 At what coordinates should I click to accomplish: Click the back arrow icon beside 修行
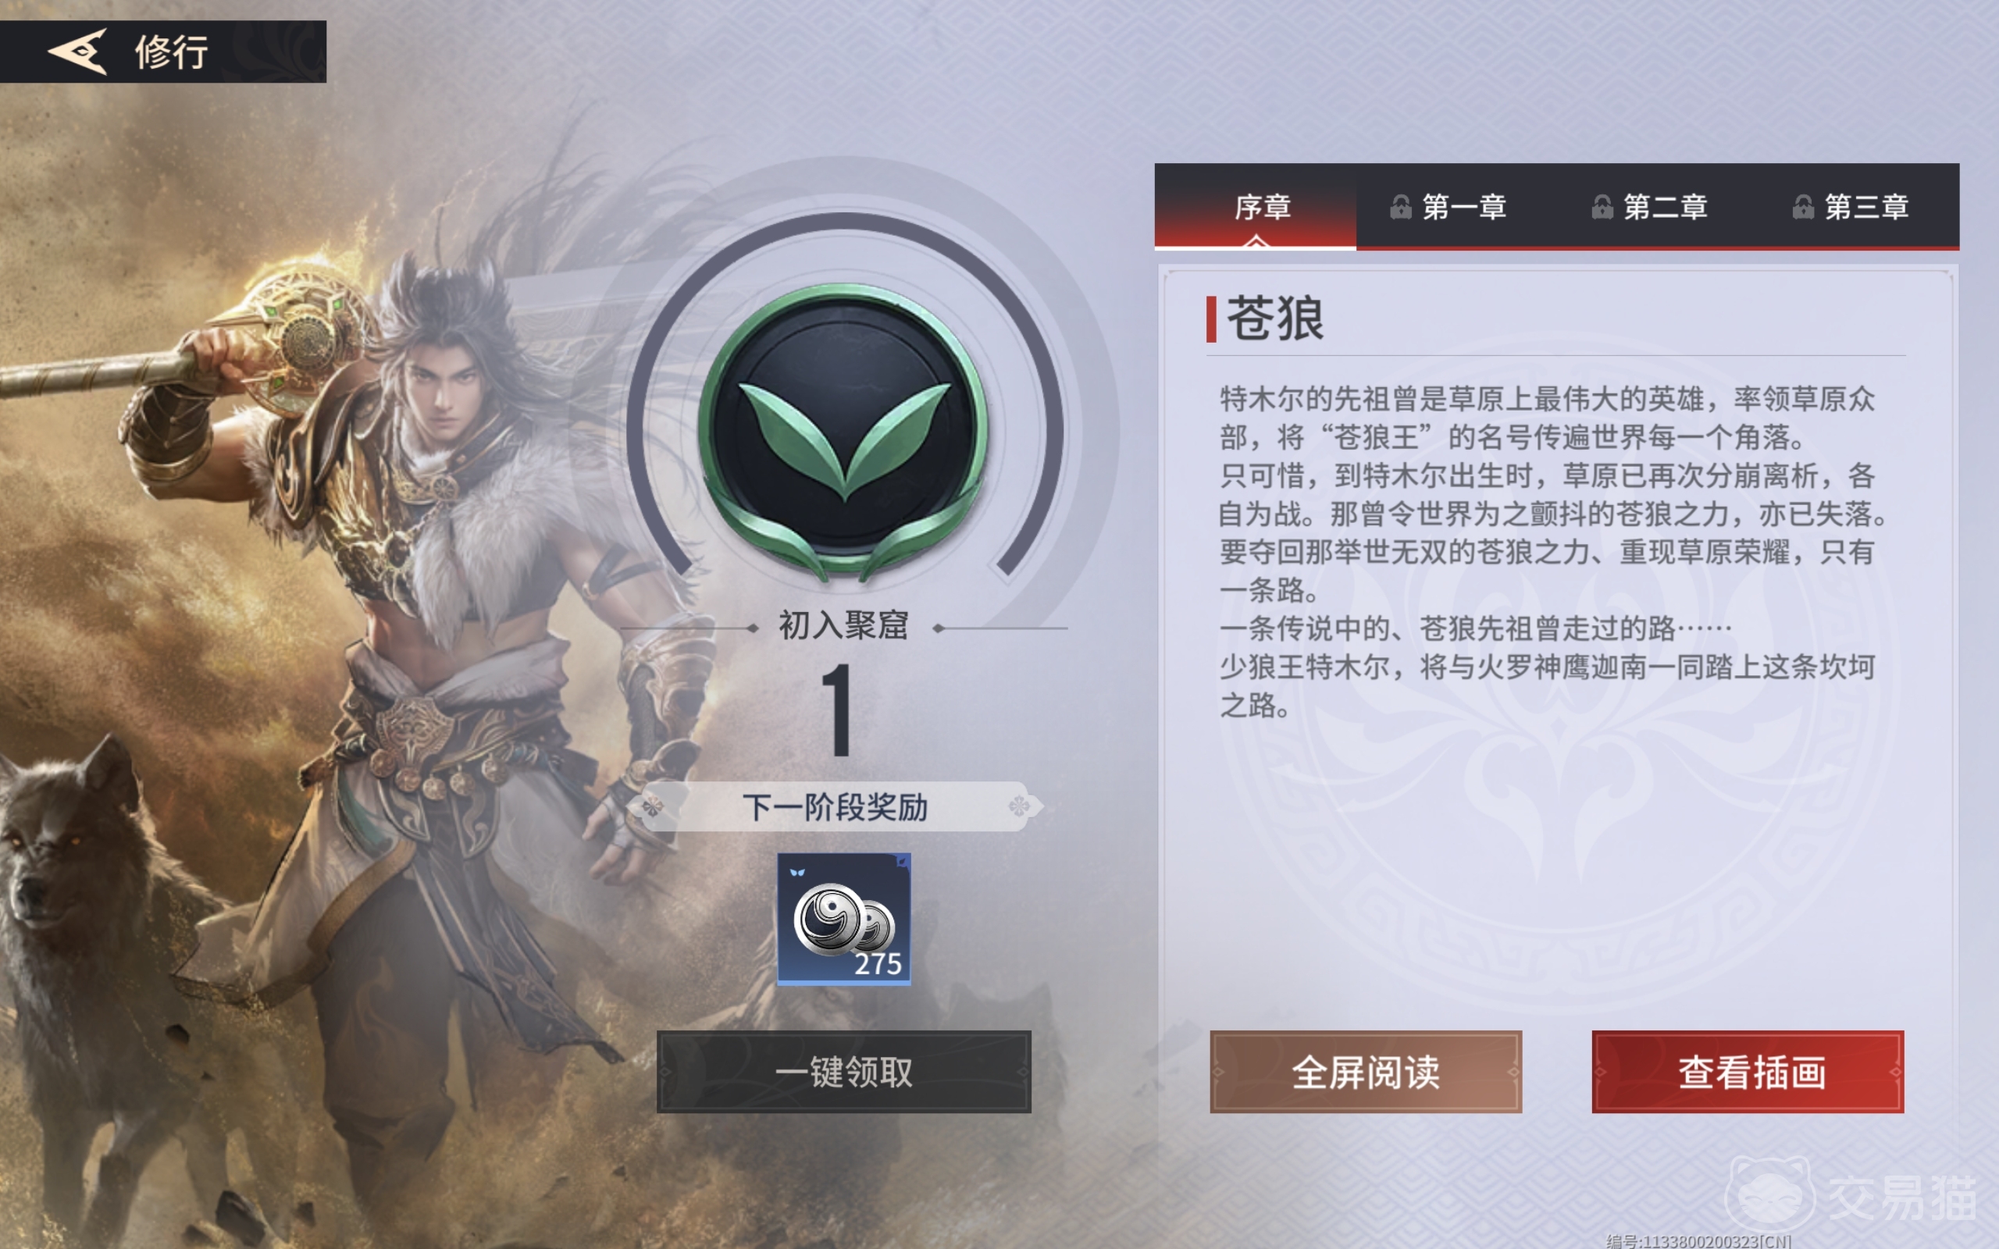coord(77,52)
